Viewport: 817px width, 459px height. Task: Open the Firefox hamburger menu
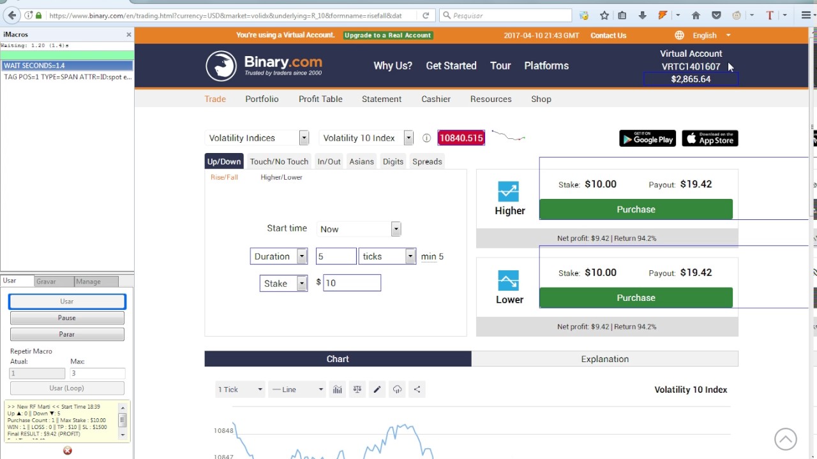coord(806,15)
